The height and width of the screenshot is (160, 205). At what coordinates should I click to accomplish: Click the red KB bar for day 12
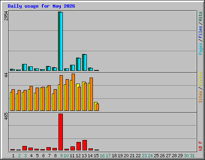(x=78, y=146)
